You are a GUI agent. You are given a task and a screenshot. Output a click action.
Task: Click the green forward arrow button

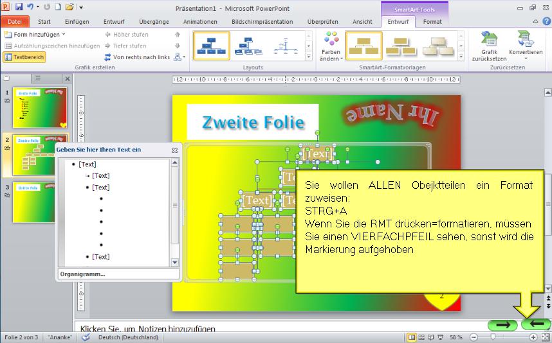coord(503,325)
